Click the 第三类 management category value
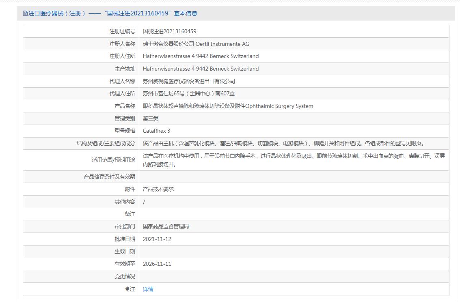 (151, 118)
